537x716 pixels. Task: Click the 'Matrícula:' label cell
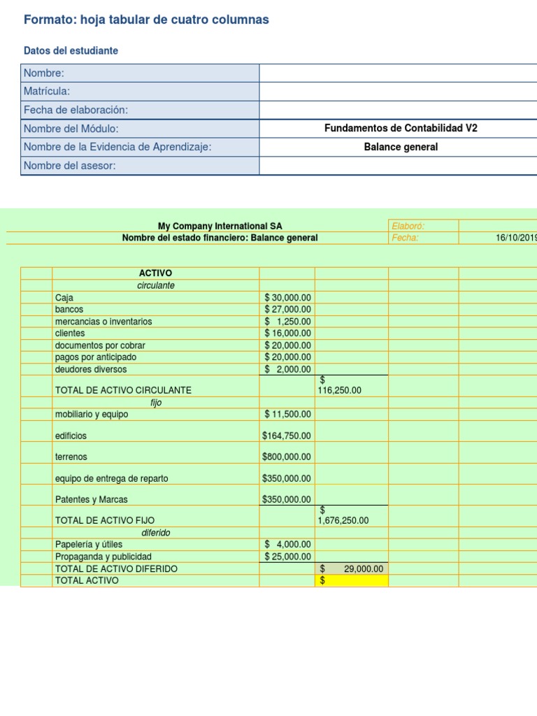[x=140, y=92]
